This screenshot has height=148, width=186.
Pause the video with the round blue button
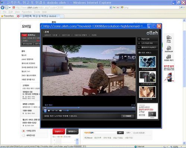pyautogui.click(x=45, y=111)
